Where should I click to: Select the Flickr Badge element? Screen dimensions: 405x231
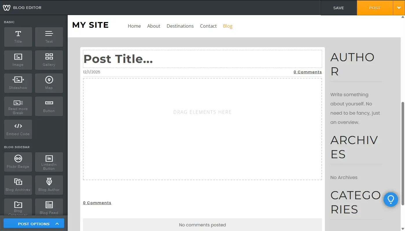pyautogui.click(x=18, y=162)
